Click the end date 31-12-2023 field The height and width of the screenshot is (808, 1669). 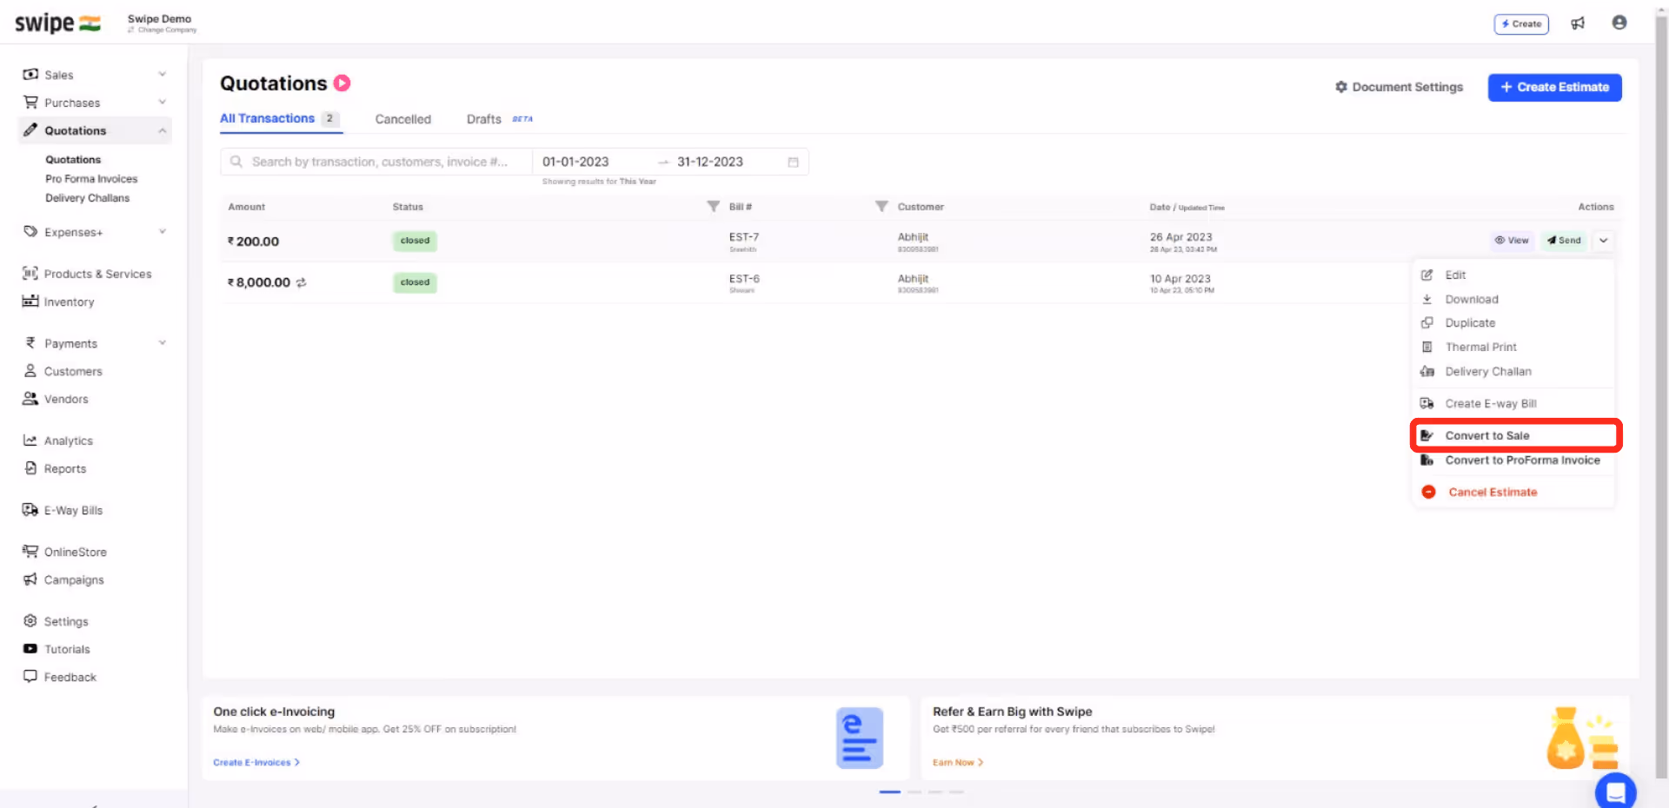[710, 162]
